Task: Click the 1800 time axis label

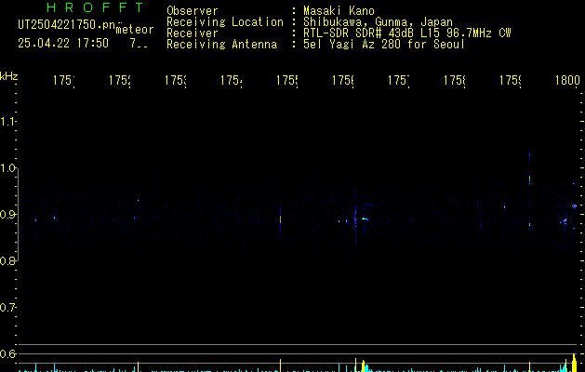Action: (567, 80)
